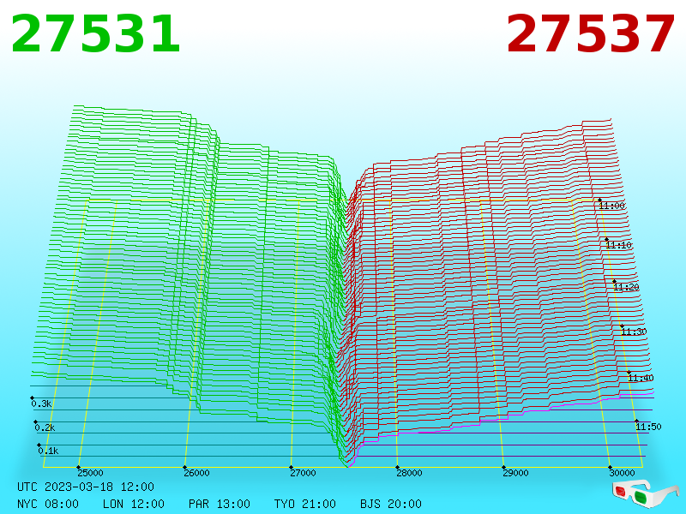
Task: Click the LON 12:00 time label
Action: pos(134,504)
